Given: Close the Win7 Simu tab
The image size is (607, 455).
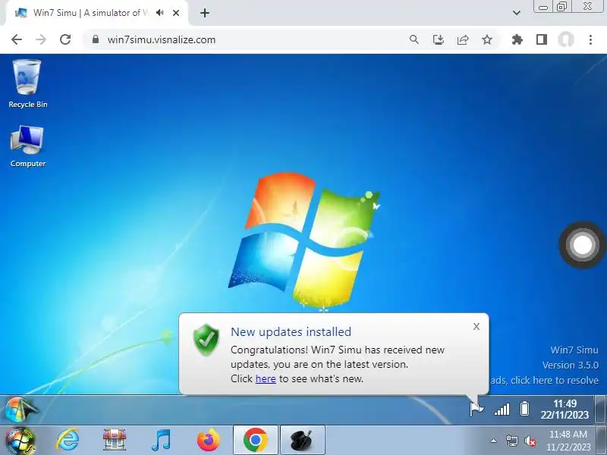Looking at the screenshot, I should (176, 13).
